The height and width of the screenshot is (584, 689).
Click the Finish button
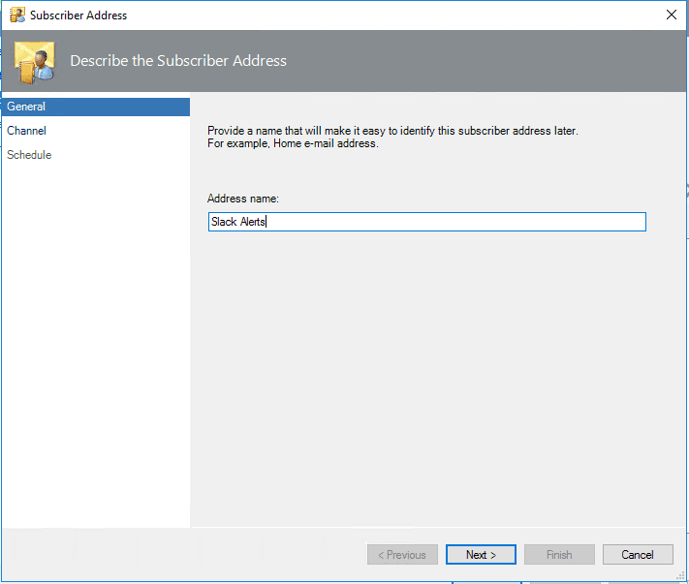pos(559,555)
